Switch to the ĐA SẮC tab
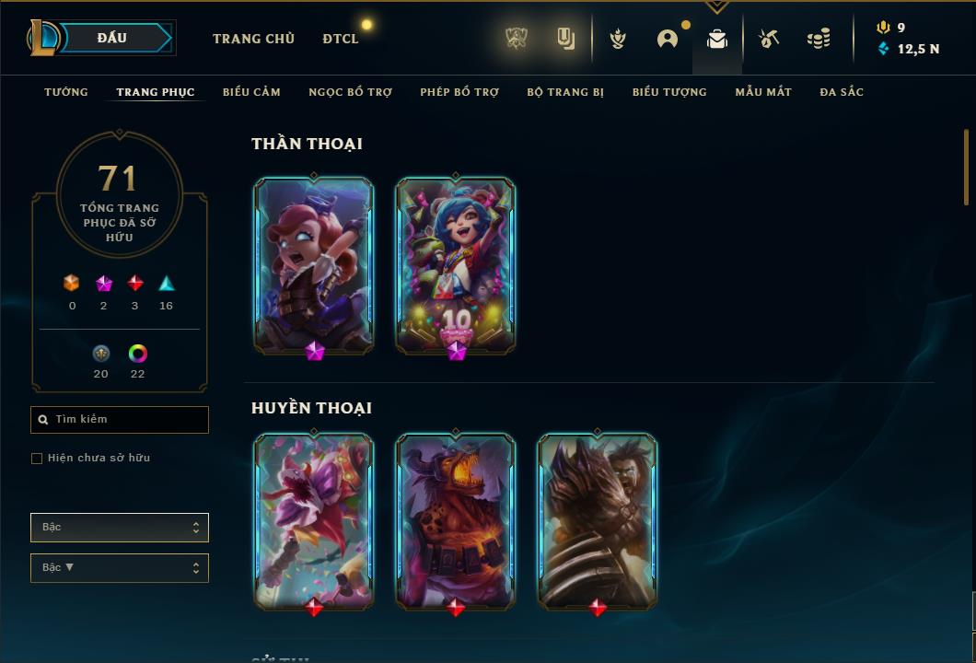This screenshot has height=663, width=976. 842,92
